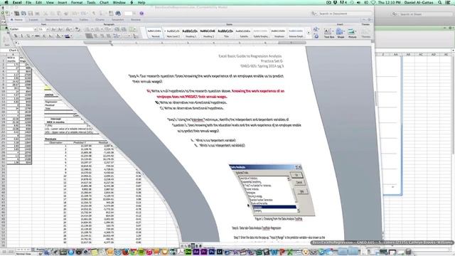Screen dimensions: 455x256
Task: Apply the Heading 2 style
Action: (208, 33)
